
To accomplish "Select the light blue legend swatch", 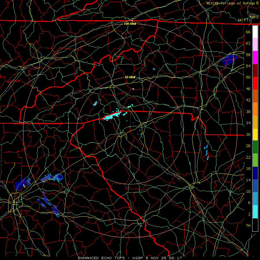I will [x=255, y=199].
